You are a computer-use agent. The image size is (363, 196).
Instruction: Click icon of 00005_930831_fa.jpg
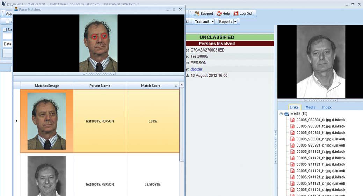pos(292,120)
